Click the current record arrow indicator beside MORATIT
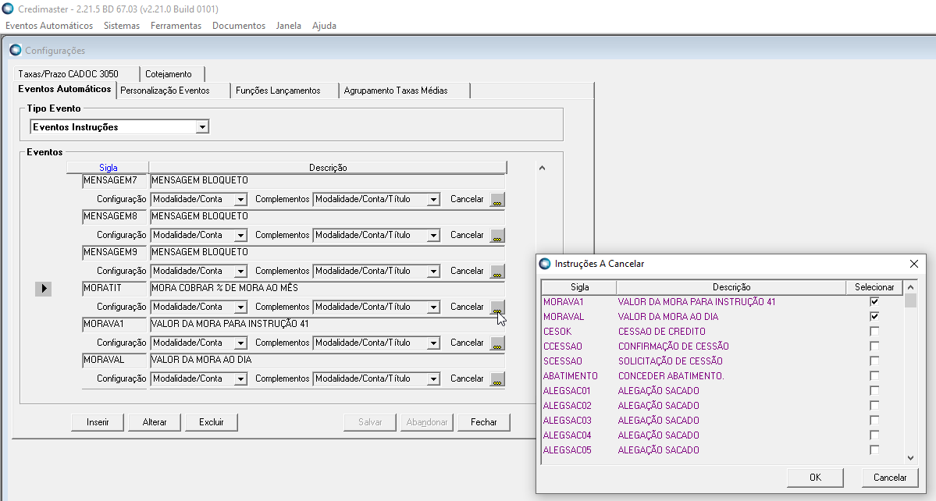The height and width of the screenshot is (501, 936). [43, 289]
